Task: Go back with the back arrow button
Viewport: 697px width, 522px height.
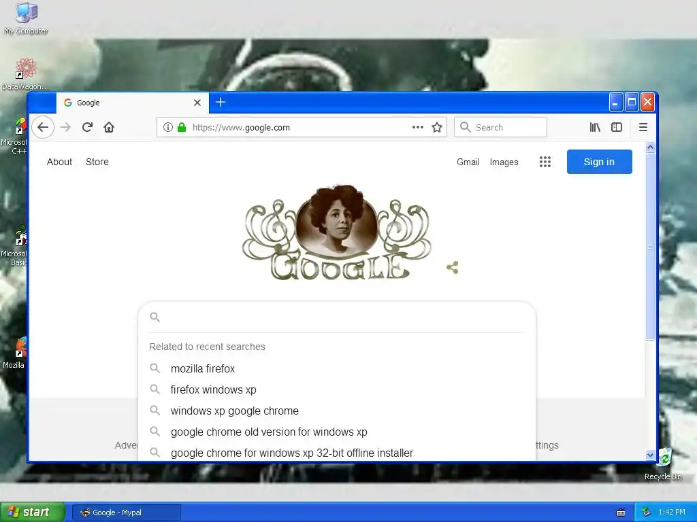Action: [43, 127]
